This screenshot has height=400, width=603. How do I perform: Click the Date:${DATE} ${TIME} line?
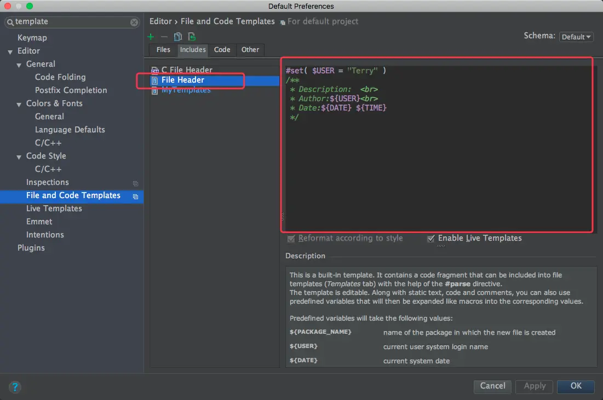[338, 108]
